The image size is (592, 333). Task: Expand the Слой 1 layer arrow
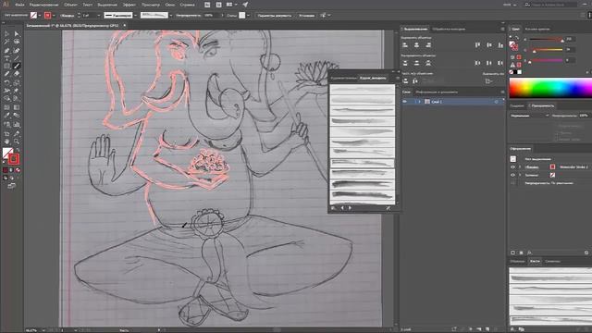[x=419, y=102]
